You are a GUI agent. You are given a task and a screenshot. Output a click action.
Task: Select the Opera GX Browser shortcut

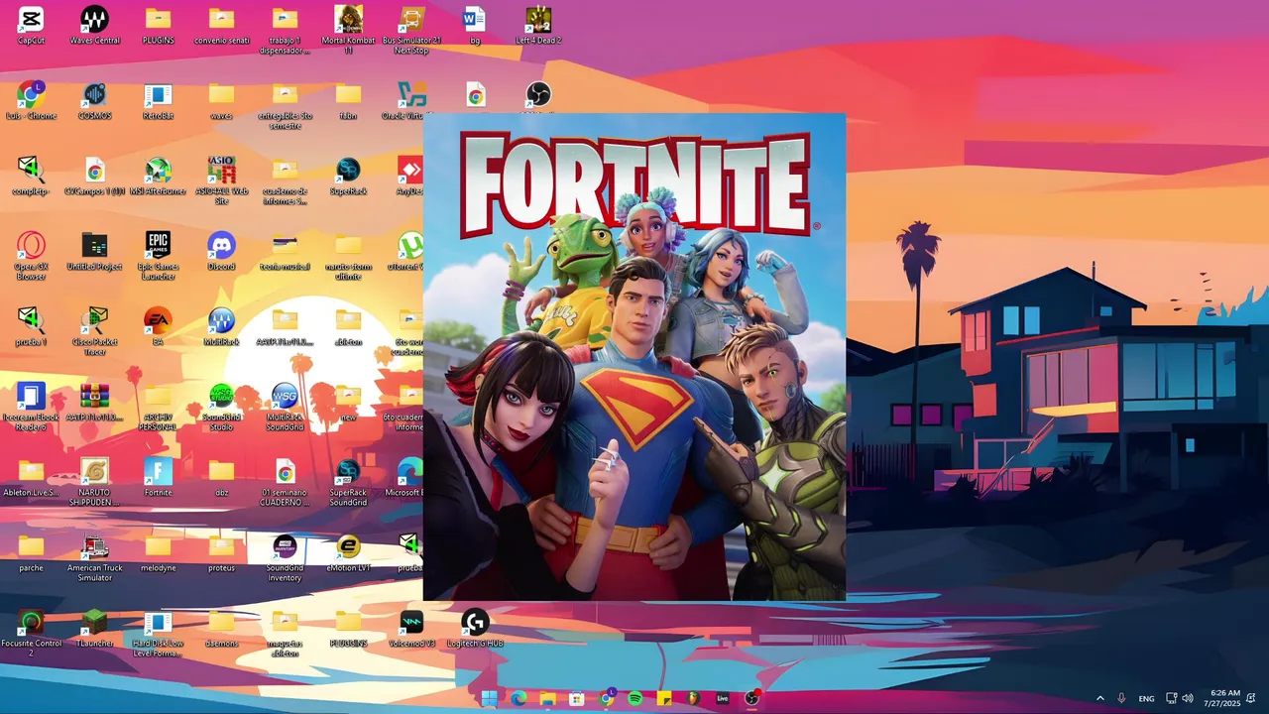31,256
